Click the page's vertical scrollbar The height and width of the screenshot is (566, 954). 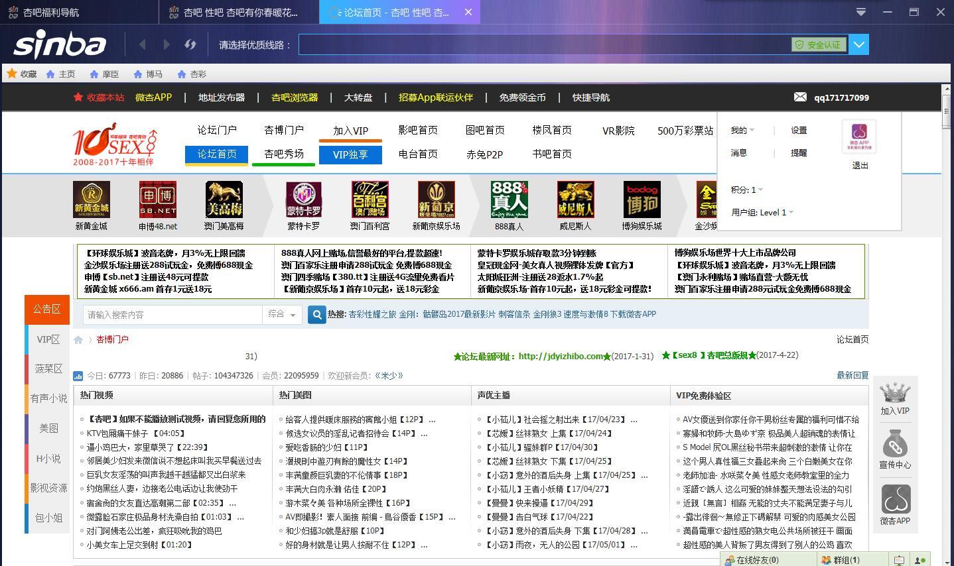(947, 325)
